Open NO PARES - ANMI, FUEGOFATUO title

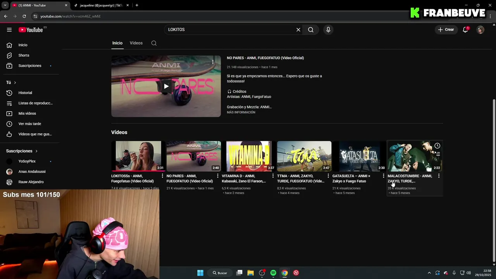(265, 58)
